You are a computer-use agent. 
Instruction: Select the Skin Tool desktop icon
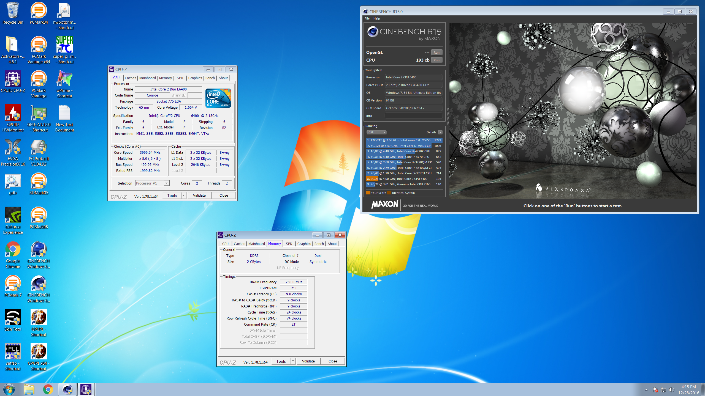[13, 321]
